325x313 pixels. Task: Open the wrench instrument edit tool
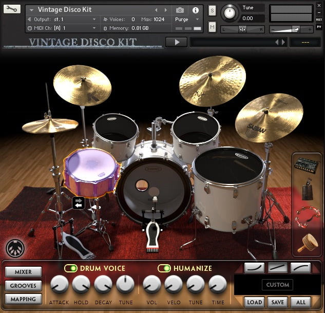tap(12, 9)
